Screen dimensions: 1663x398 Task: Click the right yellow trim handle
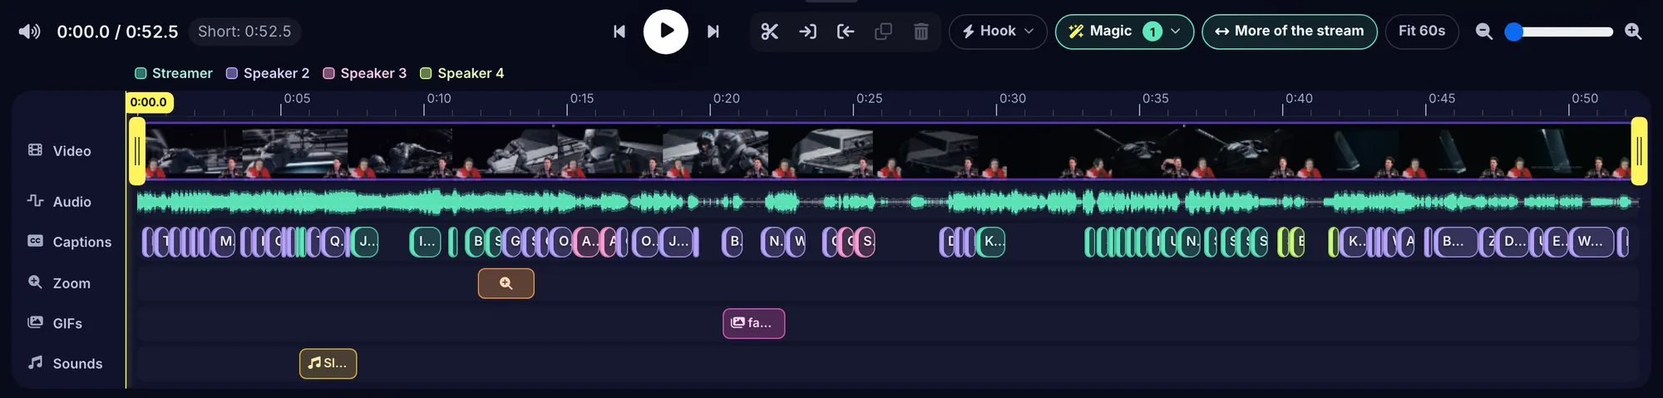click(1639, 151)
